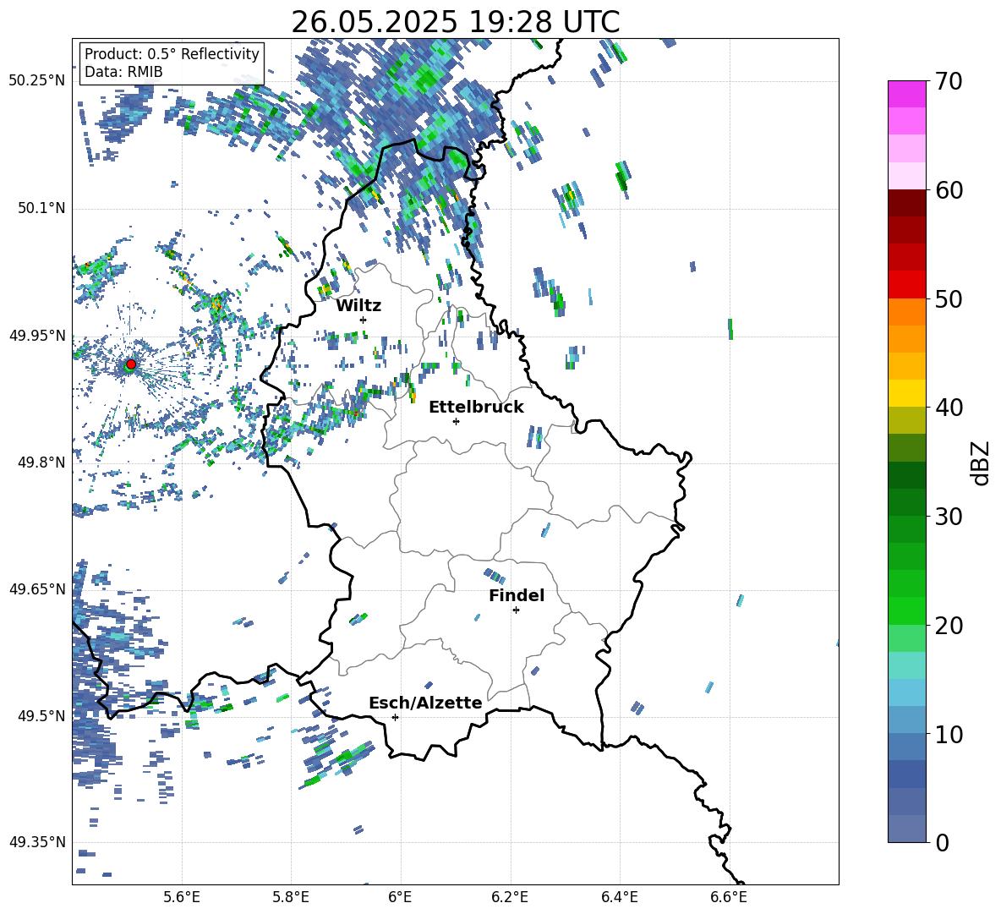Click the colorbar 10 tick label
This screenshot has height=914, width=1001.
(x=949, y=734)
